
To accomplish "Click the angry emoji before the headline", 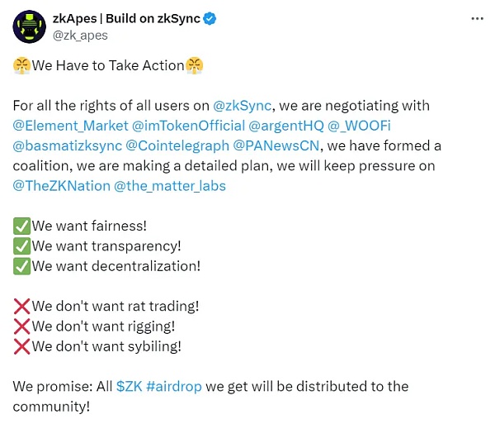I will tap(21, 64).
